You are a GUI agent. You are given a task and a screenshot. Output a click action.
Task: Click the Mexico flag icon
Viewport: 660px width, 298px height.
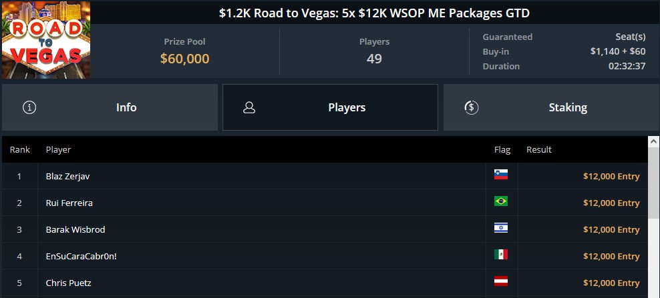point(501,255)
